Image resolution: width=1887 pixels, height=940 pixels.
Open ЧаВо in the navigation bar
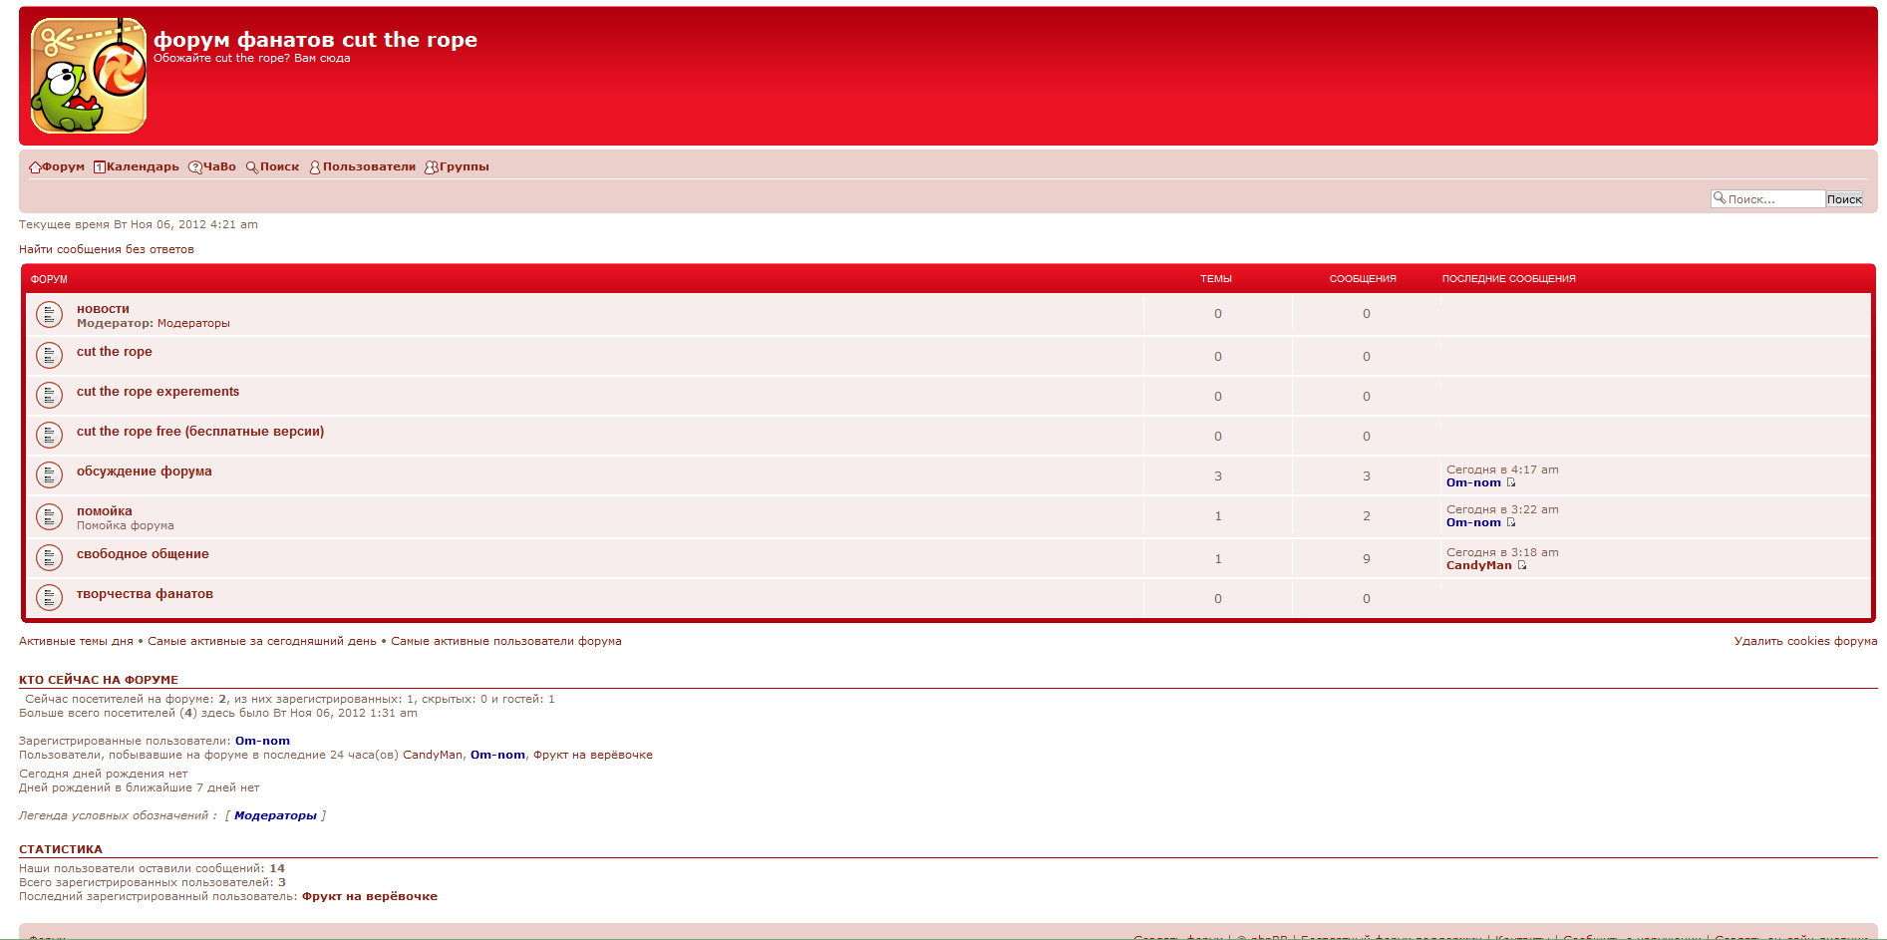[x=212, y=166]
